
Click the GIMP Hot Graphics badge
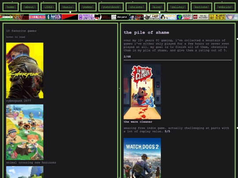pyautogui.click(x=152, y=17)
